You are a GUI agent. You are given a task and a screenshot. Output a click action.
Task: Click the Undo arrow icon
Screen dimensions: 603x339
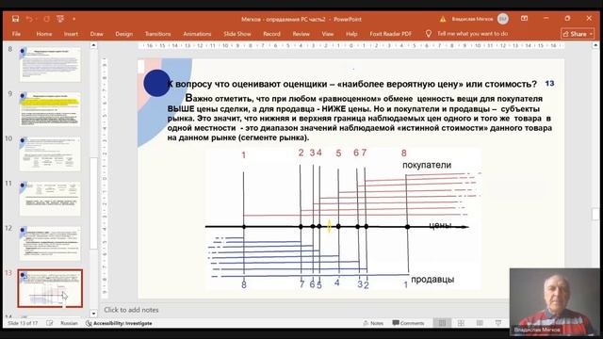[29, 19]
